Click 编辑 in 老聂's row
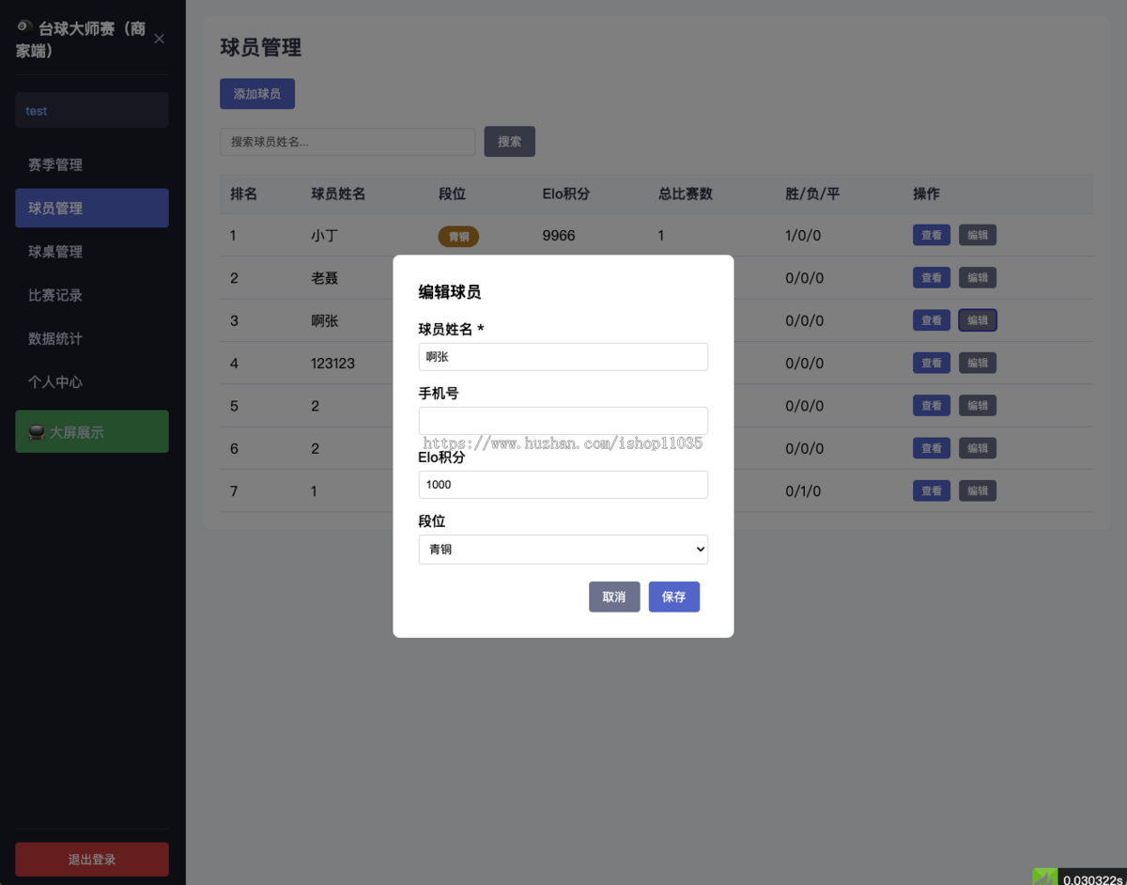 point(978,277)
